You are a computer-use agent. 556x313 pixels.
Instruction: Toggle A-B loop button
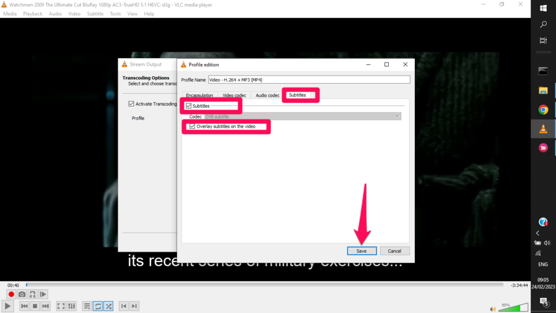(32, 294)
